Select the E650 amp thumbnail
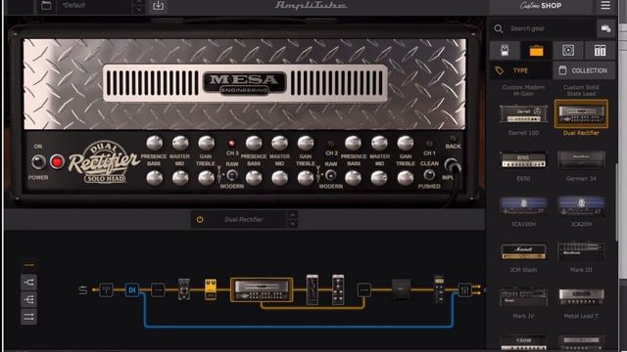627x352 pixels. pos(523,160)
